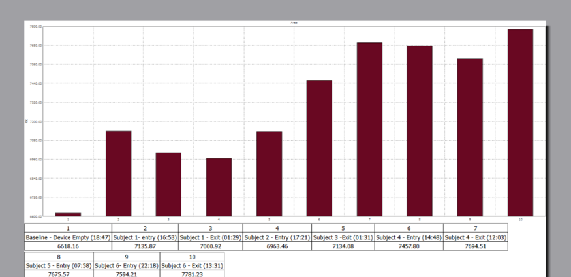The width and height of the screenshot is (571, 277).
Task: Select bar 3 in the Area chart
Action: pyautogui.click(x=168, y=184)
